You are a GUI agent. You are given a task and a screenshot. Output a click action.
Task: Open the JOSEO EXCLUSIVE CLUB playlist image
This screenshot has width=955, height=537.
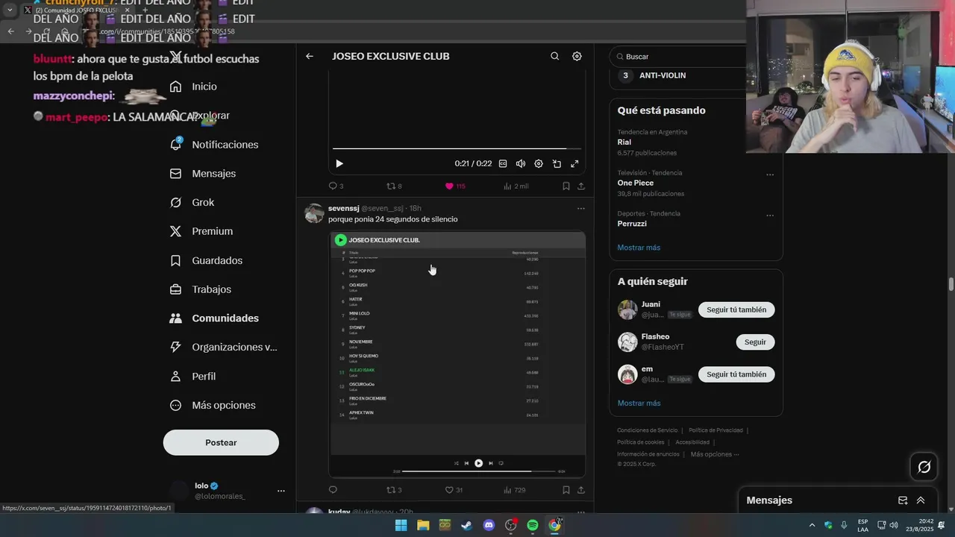tap(457, 354)
